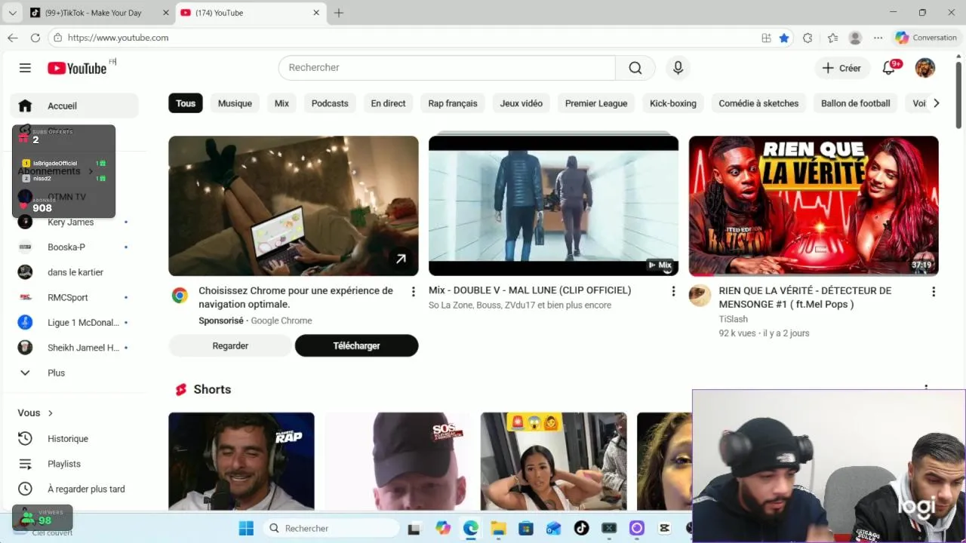Viewport: 966px width, 543px height.
Task: Click the Créer button
Action: 841,68
